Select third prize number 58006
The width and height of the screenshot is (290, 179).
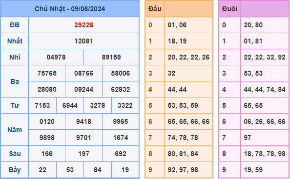121,73
